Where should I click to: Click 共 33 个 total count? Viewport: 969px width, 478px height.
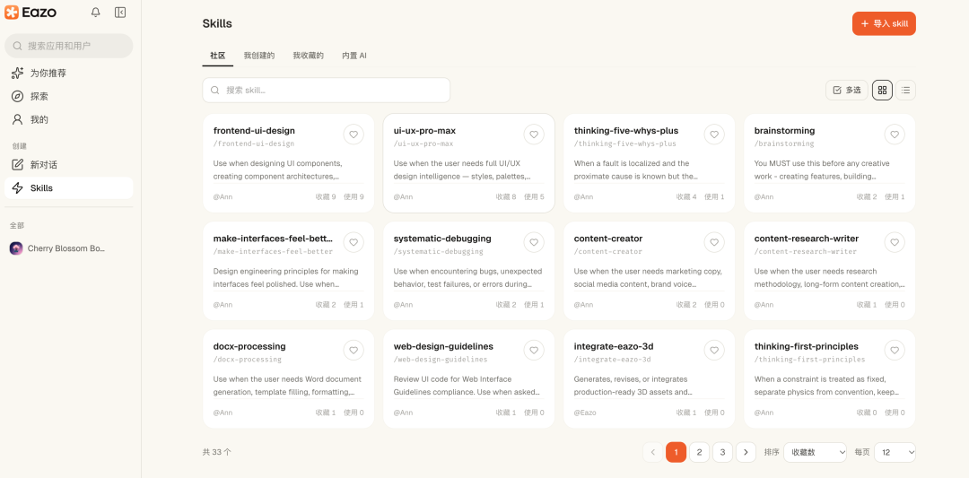point(217,452)
